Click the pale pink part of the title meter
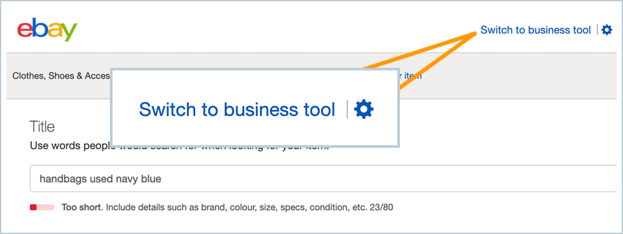This screenshot has width=623, height=234. (x=45, y=207)
